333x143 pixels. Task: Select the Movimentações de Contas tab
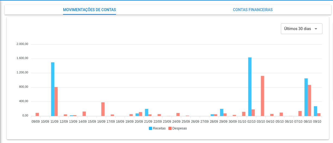pyautogui.click(x=89, y=10)
